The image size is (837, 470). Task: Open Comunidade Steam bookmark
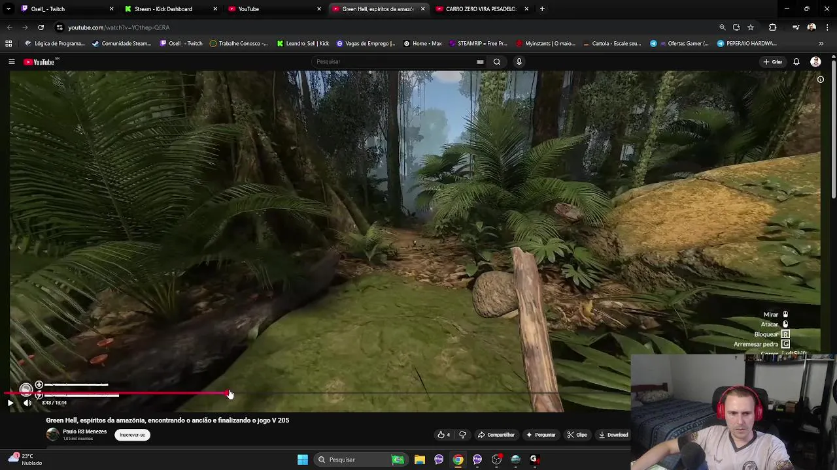click(x=122, y=44)
